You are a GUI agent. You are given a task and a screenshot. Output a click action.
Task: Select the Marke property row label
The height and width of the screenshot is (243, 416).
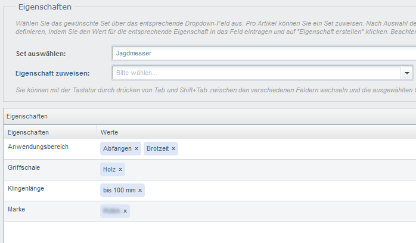(x=16, y=209)
